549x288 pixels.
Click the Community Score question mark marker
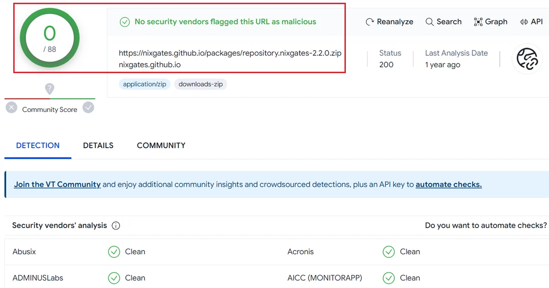pos(50,89)
